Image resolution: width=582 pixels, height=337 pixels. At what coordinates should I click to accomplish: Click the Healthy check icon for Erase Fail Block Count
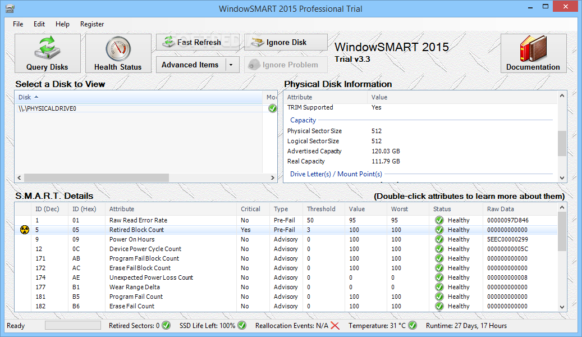click(439, 268)
